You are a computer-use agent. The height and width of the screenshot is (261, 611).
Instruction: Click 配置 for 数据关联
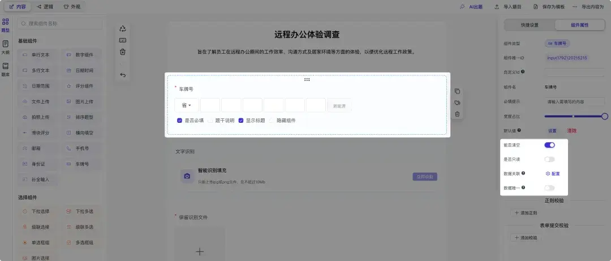click(x=553, y=174)
